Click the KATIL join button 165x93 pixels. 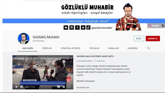[x=139, y=38]
